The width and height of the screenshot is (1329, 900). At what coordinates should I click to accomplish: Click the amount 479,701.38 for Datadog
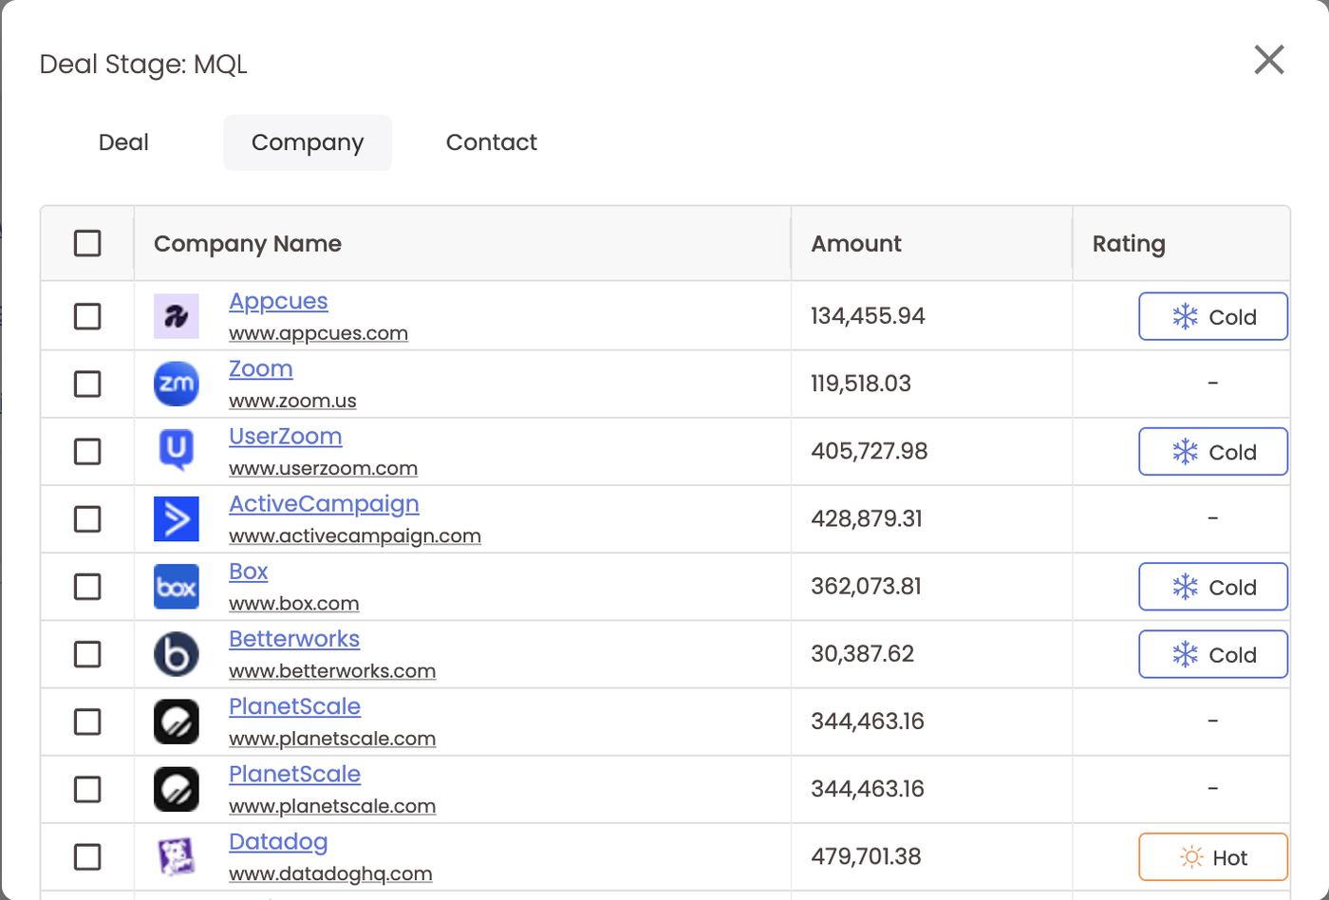(x=866, y=856)
